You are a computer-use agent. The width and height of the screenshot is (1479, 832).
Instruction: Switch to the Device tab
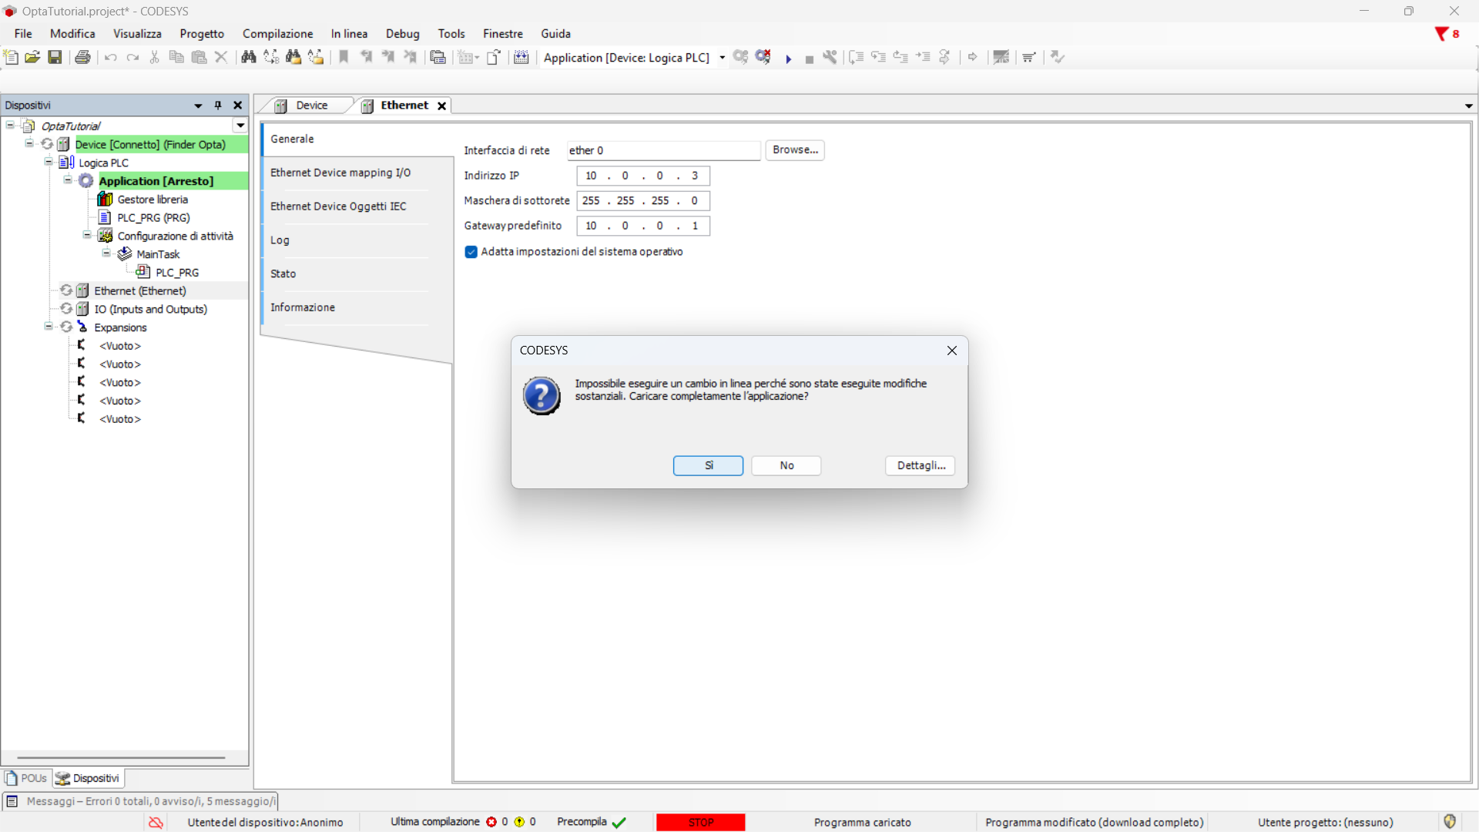(x=311, y=106)
